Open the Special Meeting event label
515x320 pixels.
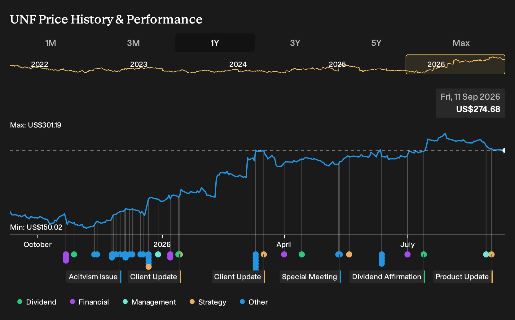tap(310, 277)
